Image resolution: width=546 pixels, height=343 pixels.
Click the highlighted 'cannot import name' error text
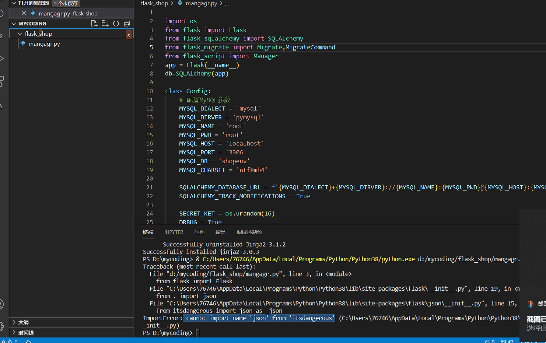(x=259, y=318)
